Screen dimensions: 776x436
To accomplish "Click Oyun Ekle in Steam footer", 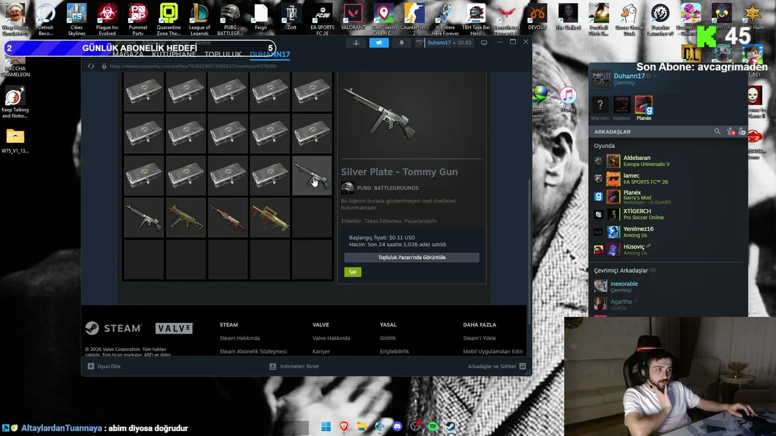I will coord(104,366).
